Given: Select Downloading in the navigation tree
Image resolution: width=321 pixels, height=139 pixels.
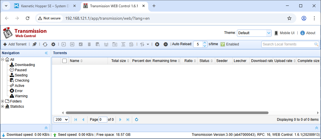Looking at the screenshot, I should coord(25,65).
